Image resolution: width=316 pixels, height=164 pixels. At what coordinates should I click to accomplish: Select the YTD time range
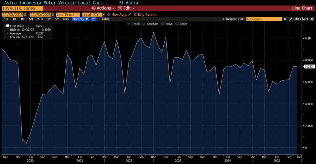click(39, 19)
